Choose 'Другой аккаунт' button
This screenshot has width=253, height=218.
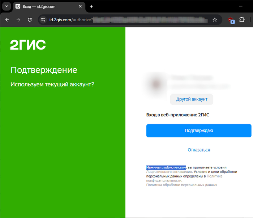tap(192, 99)
